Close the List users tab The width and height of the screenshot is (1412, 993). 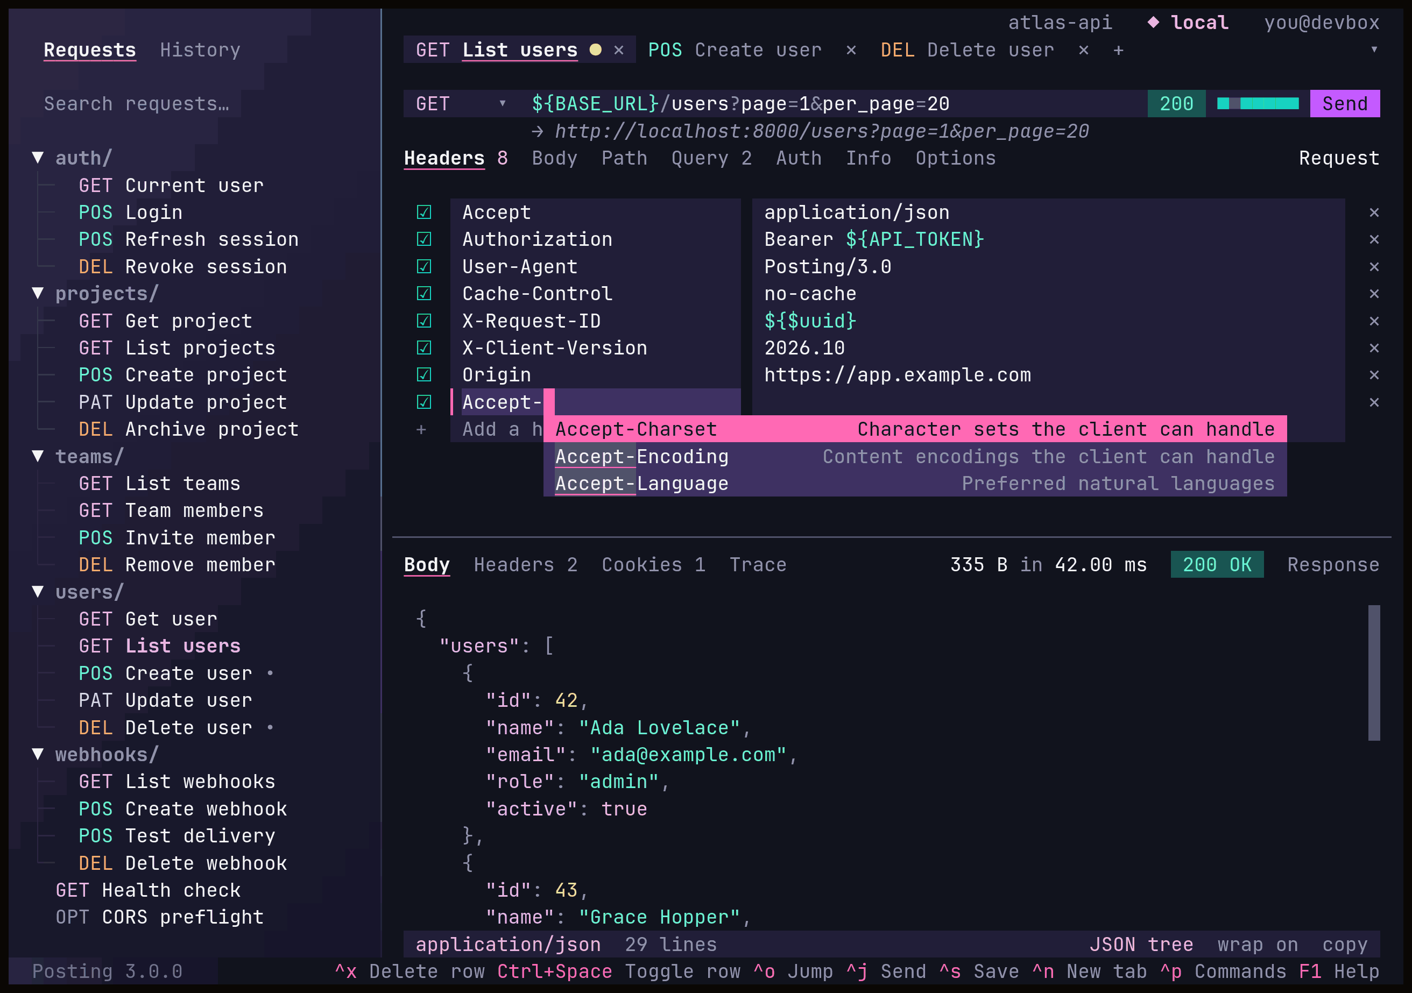(x=619, y=51)
